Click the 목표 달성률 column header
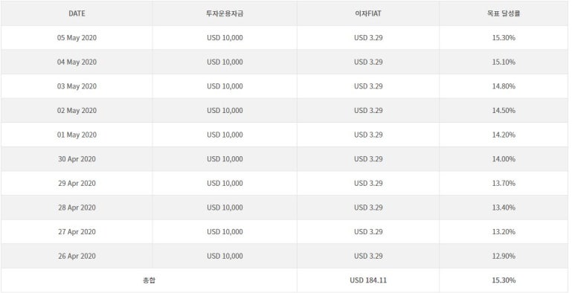575x293 pixels. [504, 13]
